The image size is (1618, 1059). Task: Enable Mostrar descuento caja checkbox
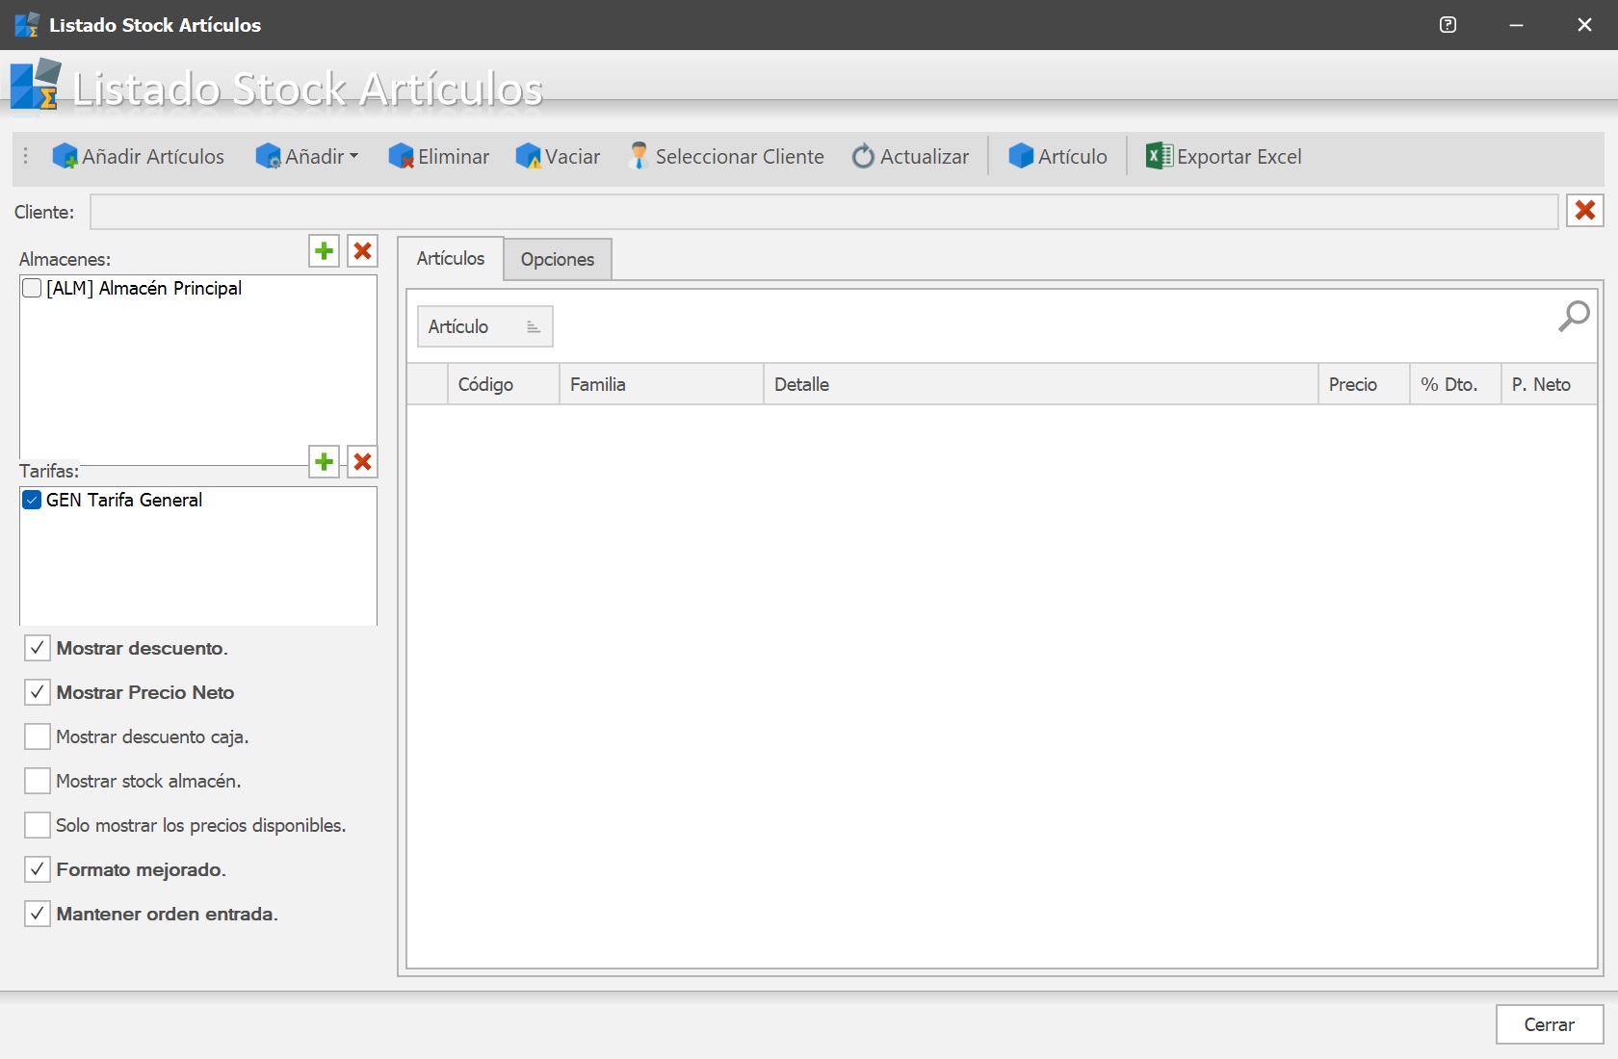pos(38,736)
